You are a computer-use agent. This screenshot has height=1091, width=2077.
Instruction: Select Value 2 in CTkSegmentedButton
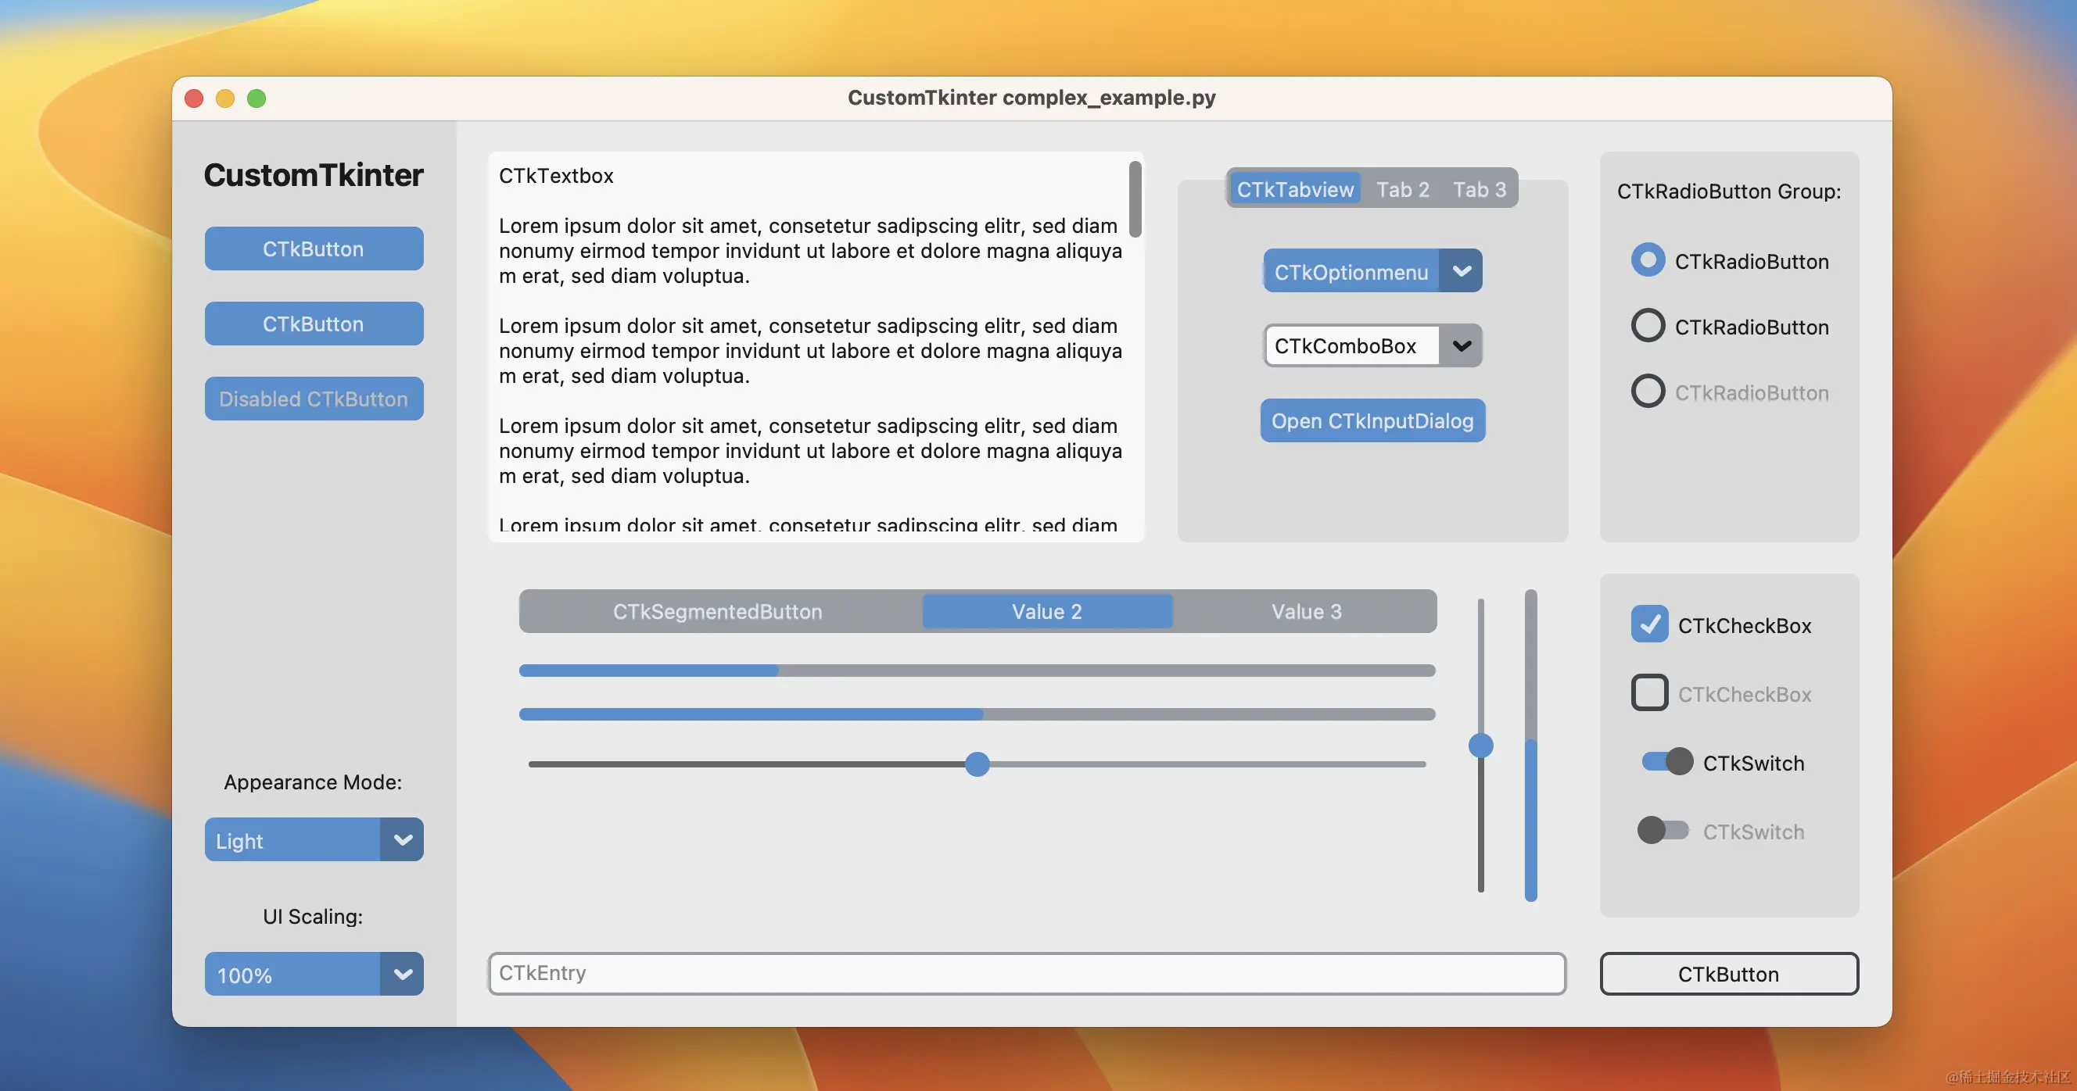1046,610
